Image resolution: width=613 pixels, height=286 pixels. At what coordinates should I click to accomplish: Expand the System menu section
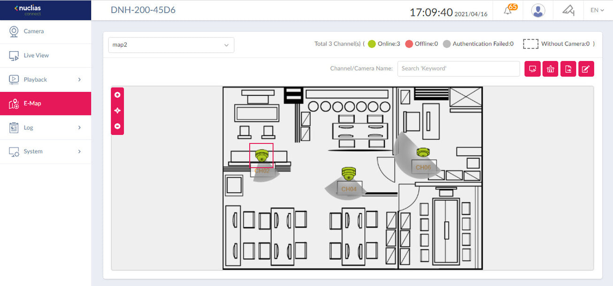pos(46,151)
